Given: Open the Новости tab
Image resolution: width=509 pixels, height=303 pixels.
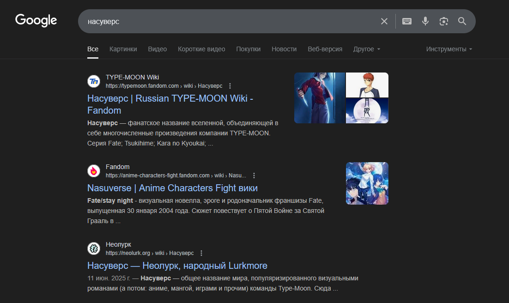Looking at the screenshot, I should [x=284, y=49].
